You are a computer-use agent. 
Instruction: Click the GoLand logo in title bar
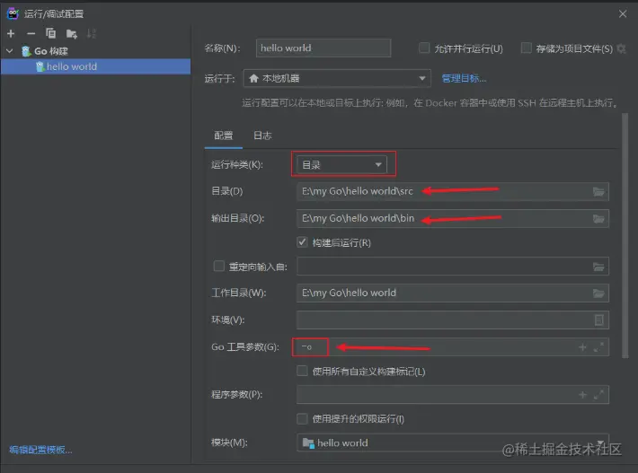pos(13,13)
